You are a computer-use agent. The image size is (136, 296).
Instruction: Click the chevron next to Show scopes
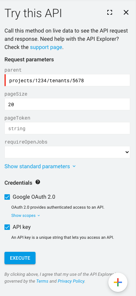click(x=39, y=215)
